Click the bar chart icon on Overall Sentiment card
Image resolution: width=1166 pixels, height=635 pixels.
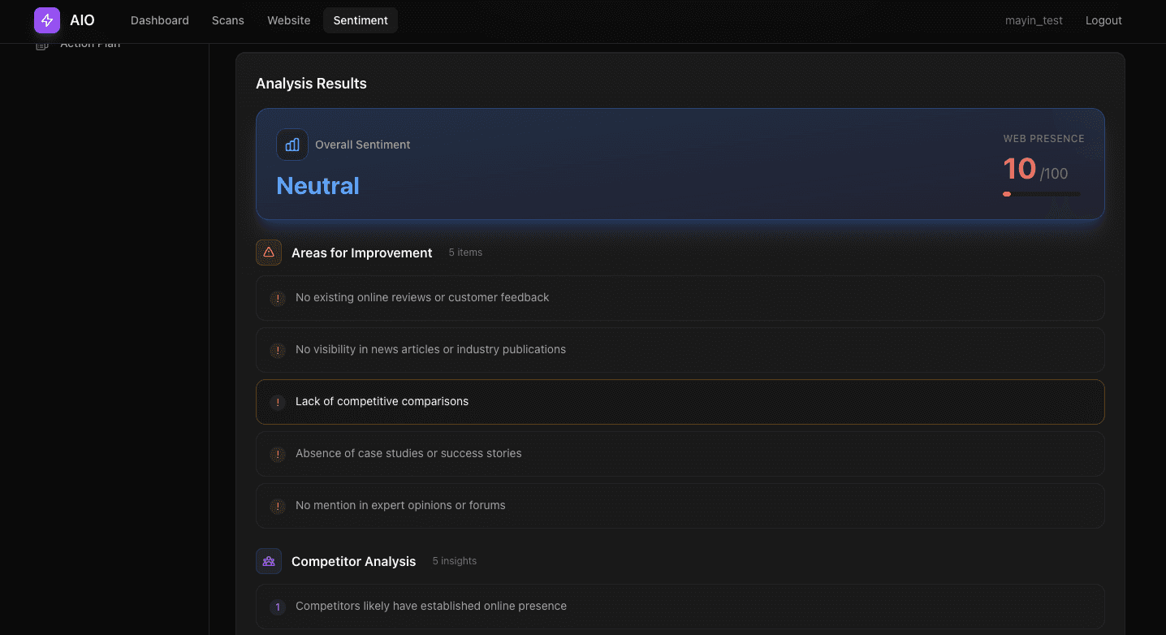(x=291, y=145)
